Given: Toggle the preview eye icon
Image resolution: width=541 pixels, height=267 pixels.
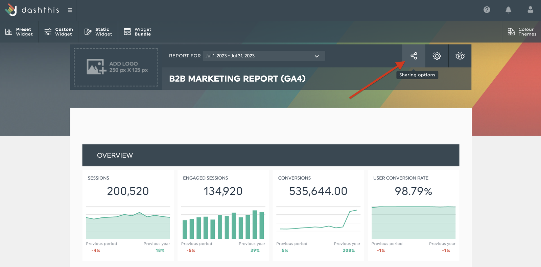Looking at the screenshot, I should coord(460,56).
